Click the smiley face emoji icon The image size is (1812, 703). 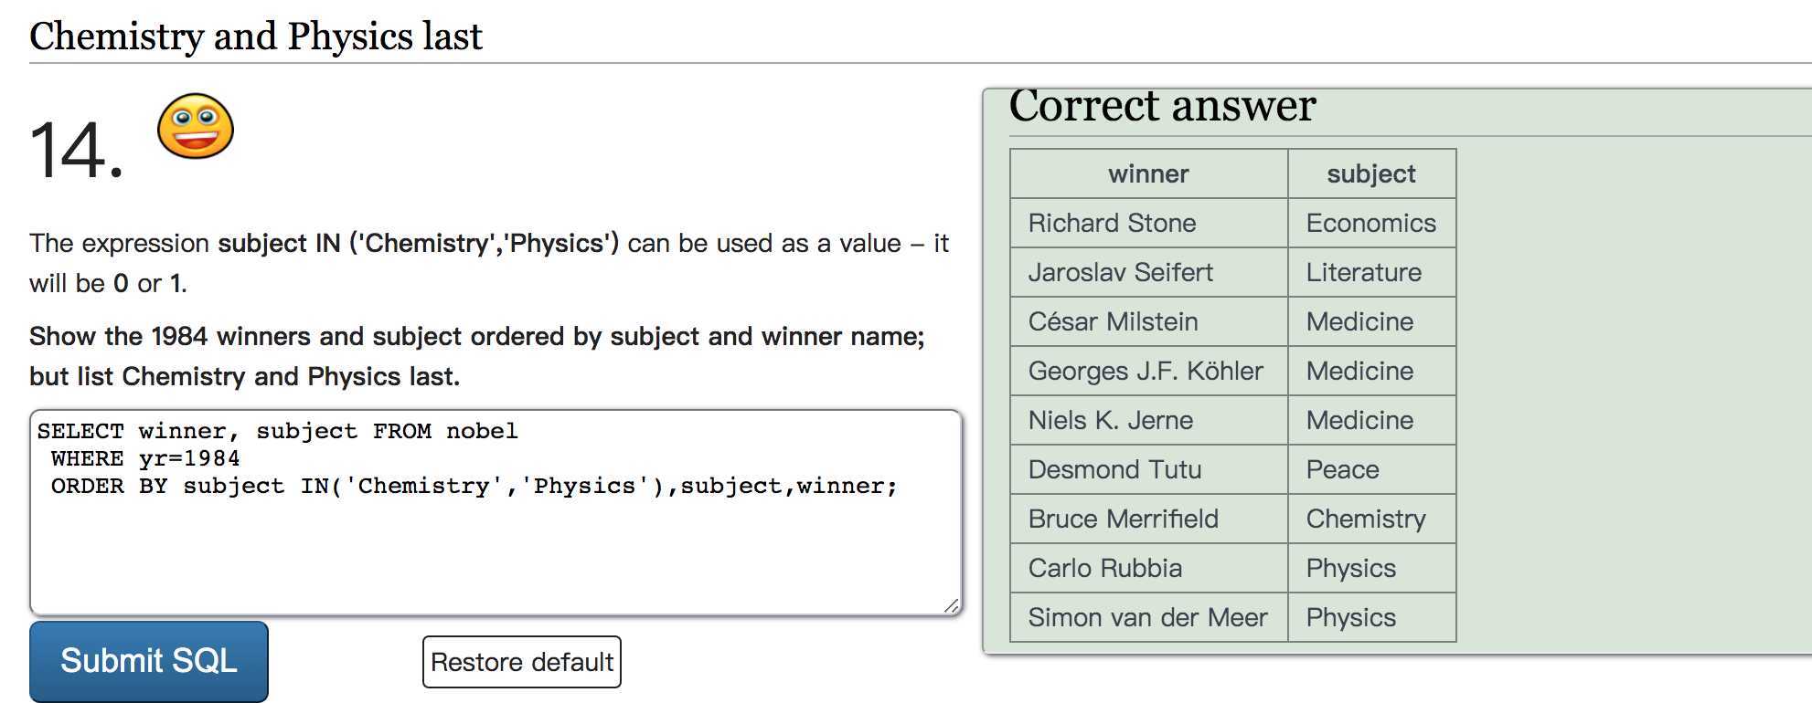tap(196, 126)
